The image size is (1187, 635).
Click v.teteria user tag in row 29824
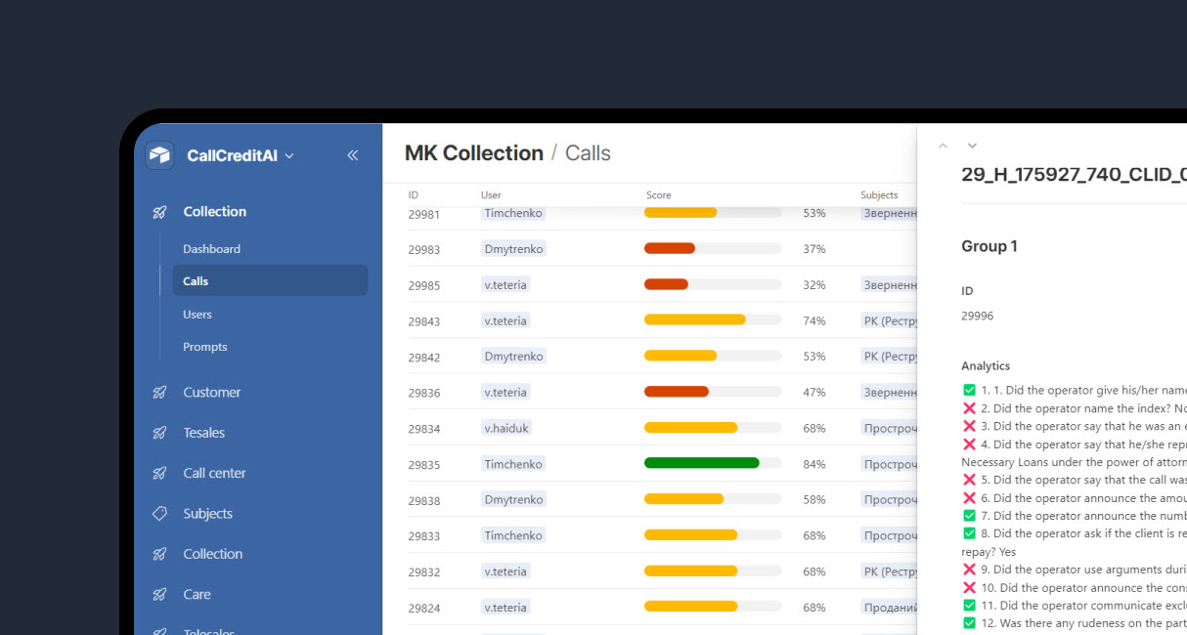(x=506, y=608)
